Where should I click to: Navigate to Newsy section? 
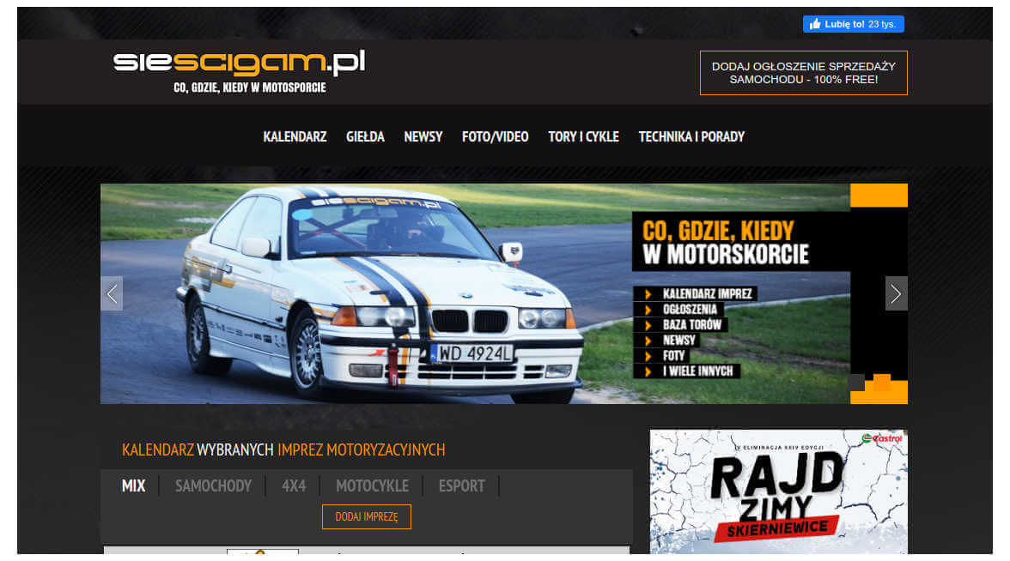[x=423, y=136]
